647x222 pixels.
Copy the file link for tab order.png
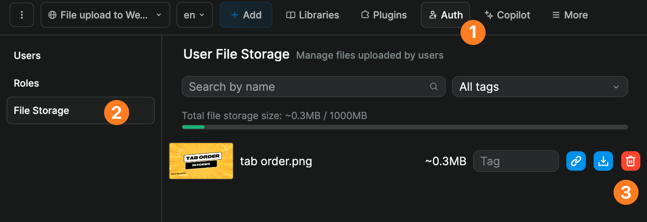click(x=576, y=161)
